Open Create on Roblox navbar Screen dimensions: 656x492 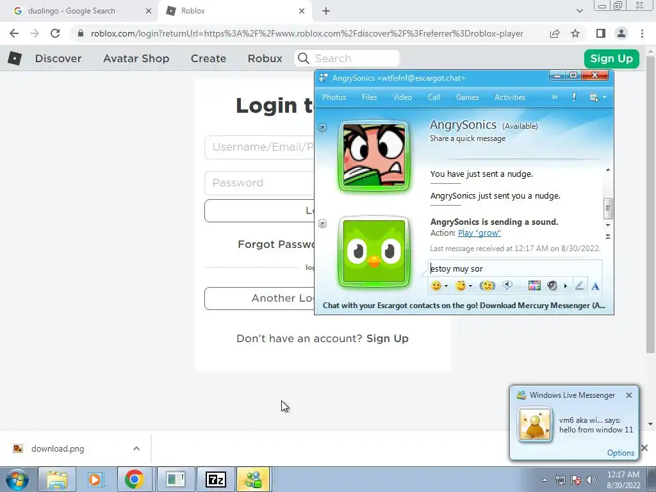[208, 58]
